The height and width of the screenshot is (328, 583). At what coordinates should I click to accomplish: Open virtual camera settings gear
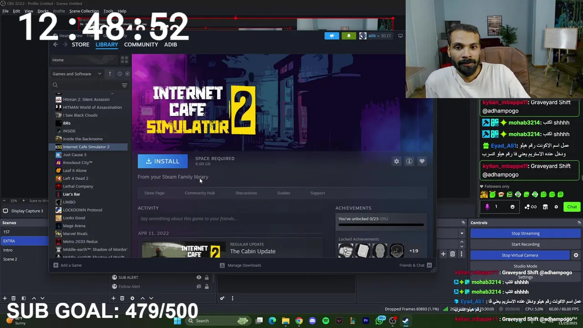tap(576, 255)
